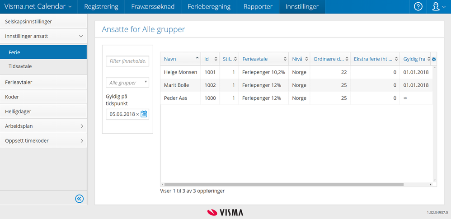Open the date picker calendar icon
Viewport: 451px width, 219px height.
coord(144,114)
